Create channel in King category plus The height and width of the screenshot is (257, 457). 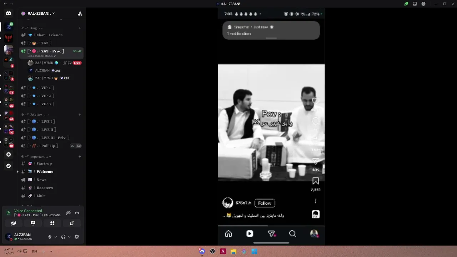click(80, 28)
